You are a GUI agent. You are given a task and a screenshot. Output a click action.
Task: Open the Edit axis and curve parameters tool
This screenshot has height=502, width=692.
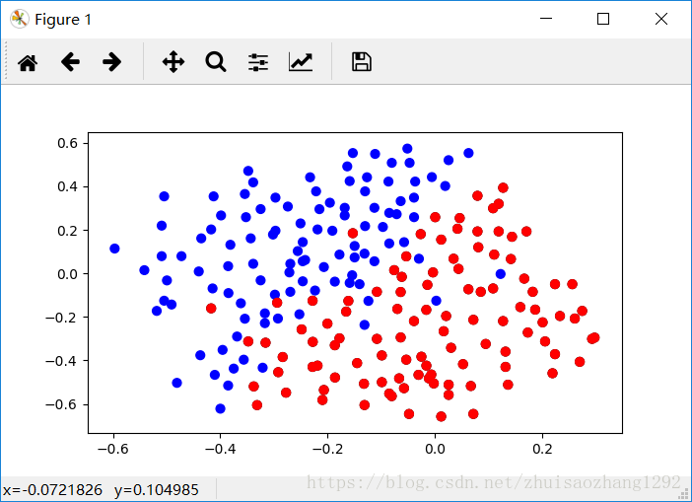[301, 62]
